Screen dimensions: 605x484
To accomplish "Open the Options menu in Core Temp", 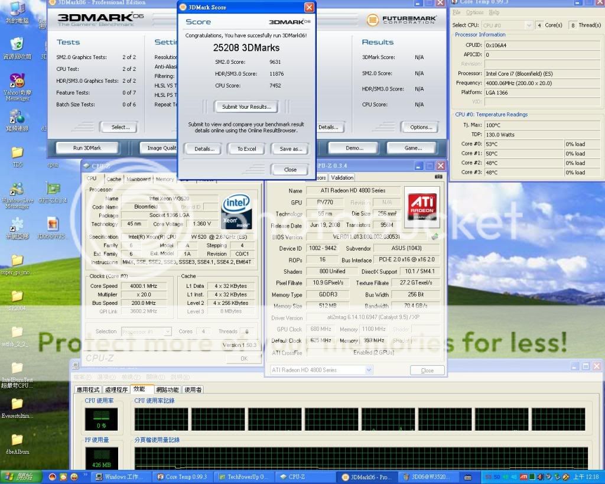I will (474, 12).
